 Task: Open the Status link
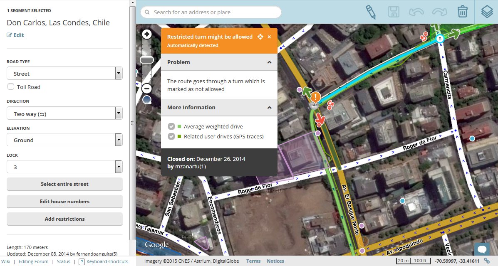click(64, 261)
